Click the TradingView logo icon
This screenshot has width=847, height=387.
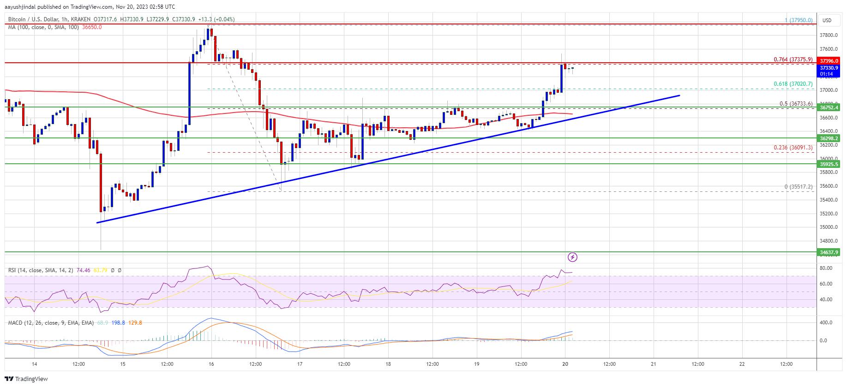9,379
